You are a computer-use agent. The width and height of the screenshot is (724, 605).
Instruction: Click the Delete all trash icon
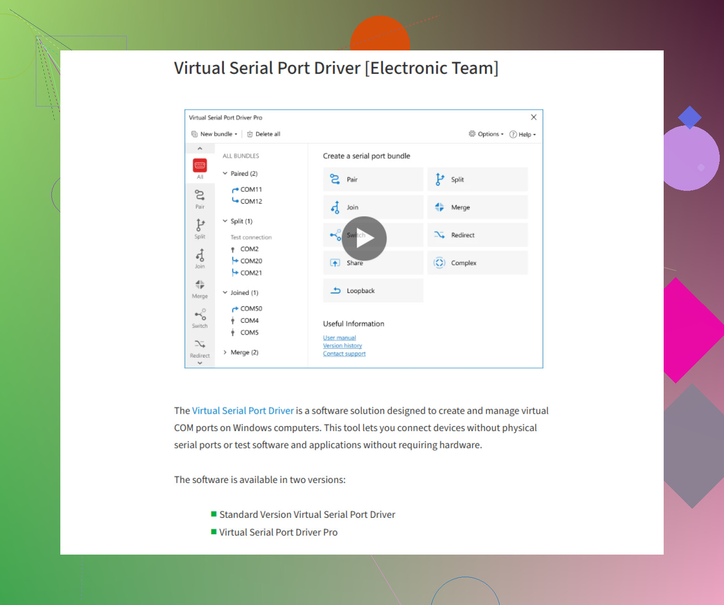[x=250, y=134]
